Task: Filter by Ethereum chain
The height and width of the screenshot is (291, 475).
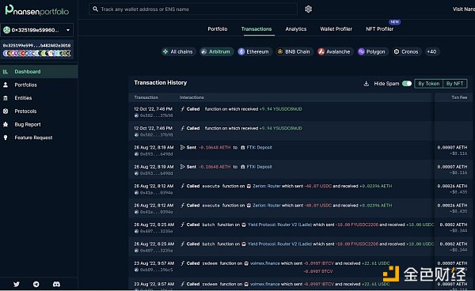Action: point(254,51)
